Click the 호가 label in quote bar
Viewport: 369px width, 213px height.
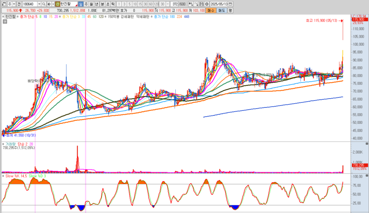tap(123, 11)
